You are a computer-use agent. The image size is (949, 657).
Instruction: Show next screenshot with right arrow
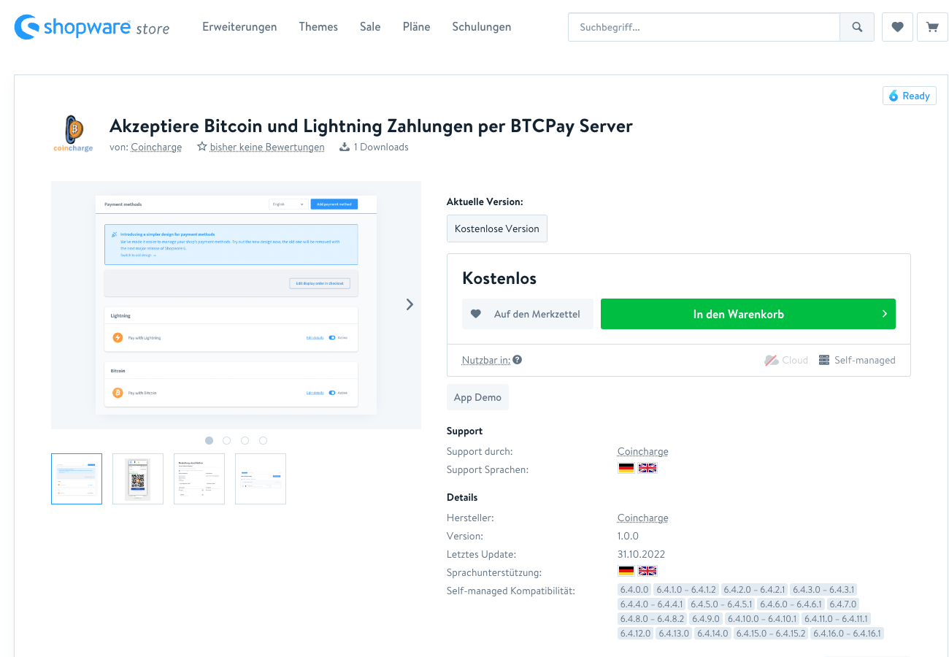tap(410, 304)
